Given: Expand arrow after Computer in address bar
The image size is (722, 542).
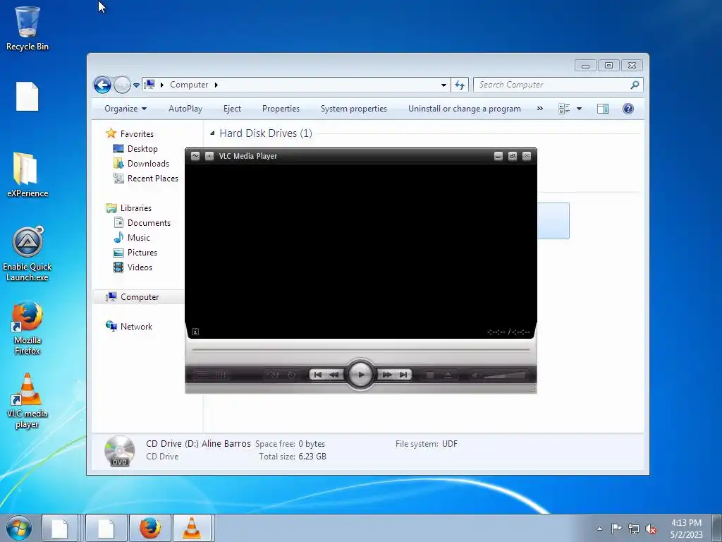Looking at the screenshot, I should 216,85.
